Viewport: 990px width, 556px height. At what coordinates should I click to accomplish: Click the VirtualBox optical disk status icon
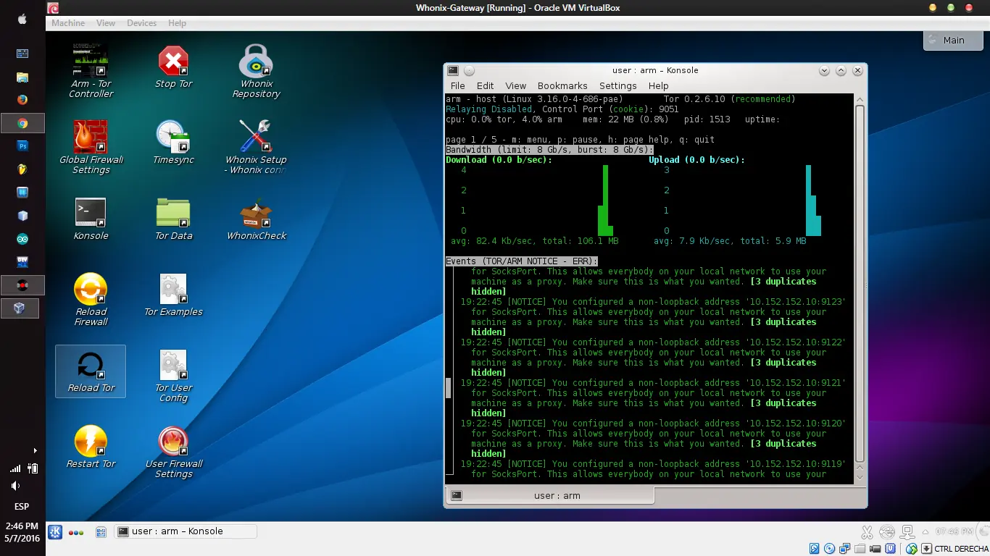click(x=831, y=549)
